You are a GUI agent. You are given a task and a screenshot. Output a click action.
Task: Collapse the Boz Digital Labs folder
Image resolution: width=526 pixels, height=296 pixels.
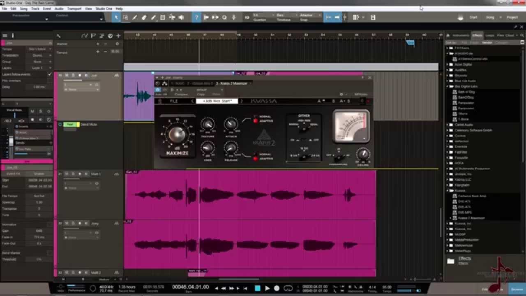pyautogui.click(x=448, y=86)
